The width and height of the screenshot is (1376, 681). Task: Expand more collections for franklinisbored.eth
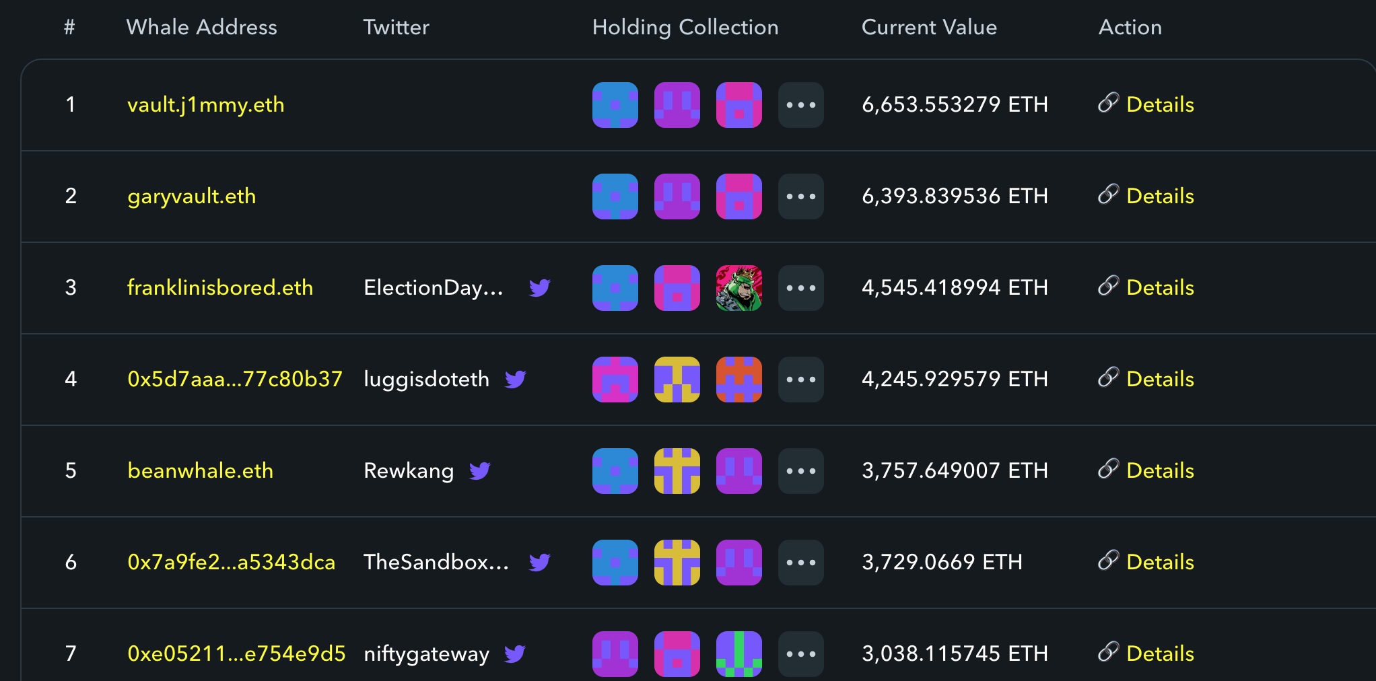pyautogui.click(x=800, y=288)
